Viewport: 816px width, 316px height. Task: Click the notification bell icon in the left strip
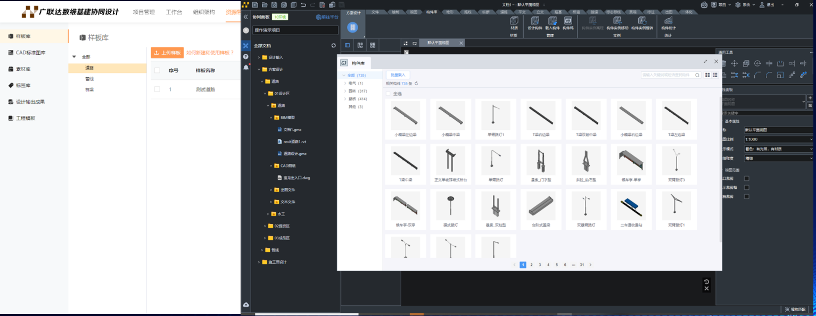246,68
